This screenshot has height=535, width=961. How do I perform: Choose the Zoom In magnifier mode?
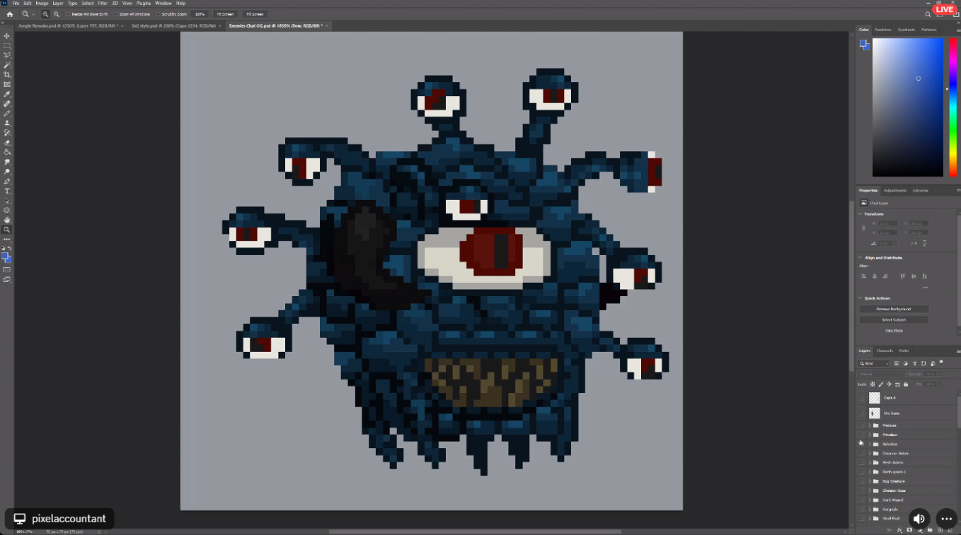45,14
